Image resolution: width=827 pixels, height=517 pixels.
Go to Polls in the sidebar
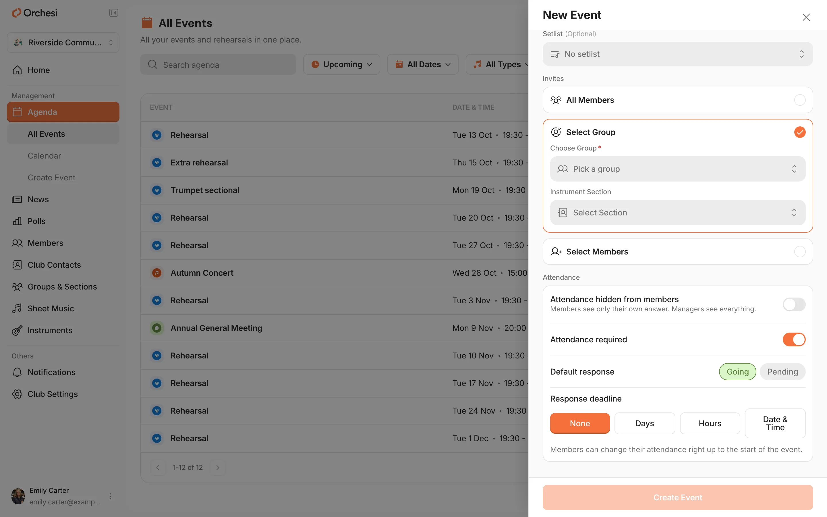click(63, 221)
